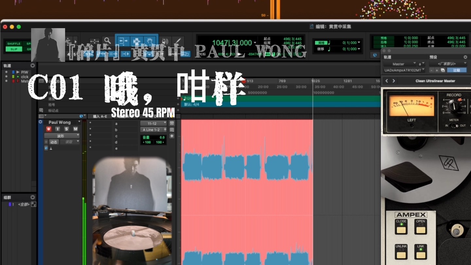This screenshot has height=265, width=471.
Task: Click the Paul Wong audio waveform clip
Action: 247,192
